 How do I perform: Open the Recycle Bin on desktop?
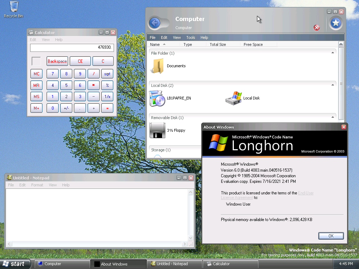[14, 7]
